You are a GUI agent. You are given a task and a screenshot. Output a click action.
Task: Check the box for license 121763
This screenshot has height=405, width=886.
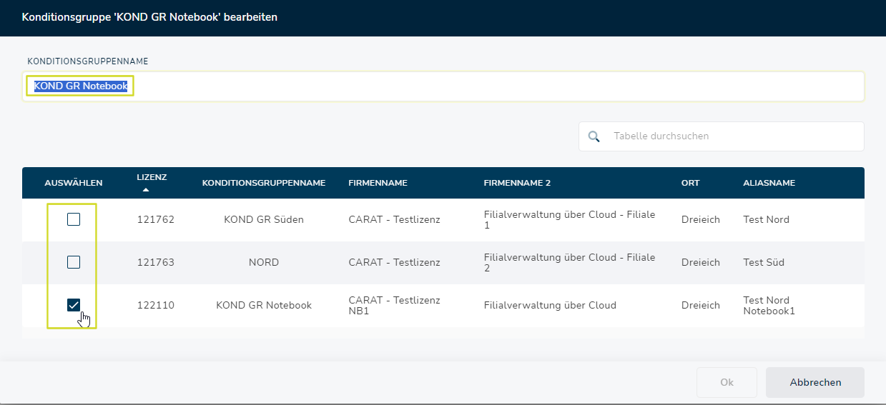coord(74,262)
